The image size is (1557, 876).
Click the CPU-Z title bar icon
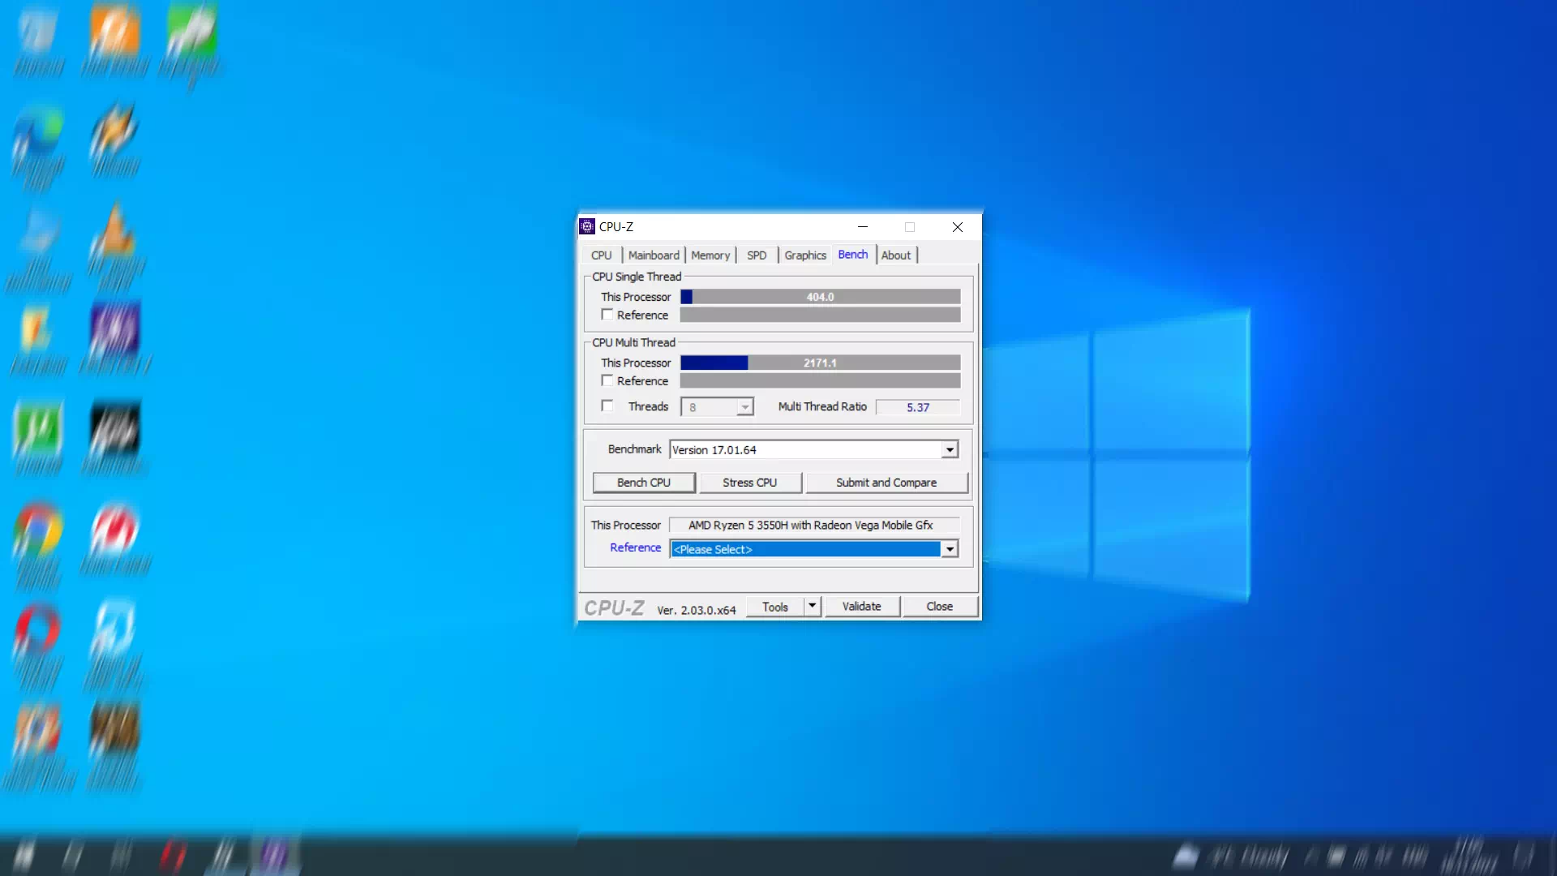pyautogui.click(x=588, y=227)
